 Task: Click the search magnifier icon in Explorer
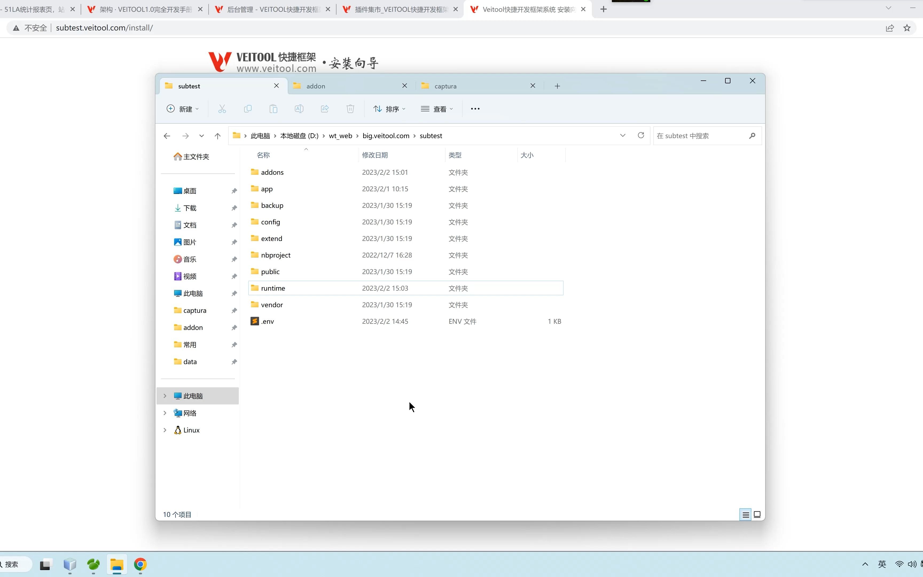[752, 135]
